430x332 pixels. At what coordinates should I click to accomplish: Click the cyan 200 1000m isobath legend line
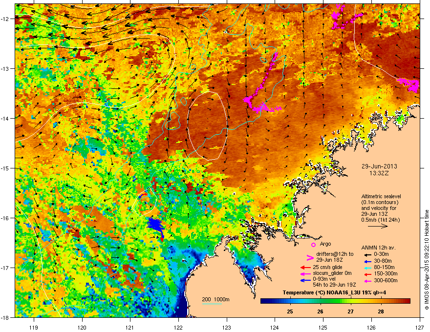pos(212,304)
